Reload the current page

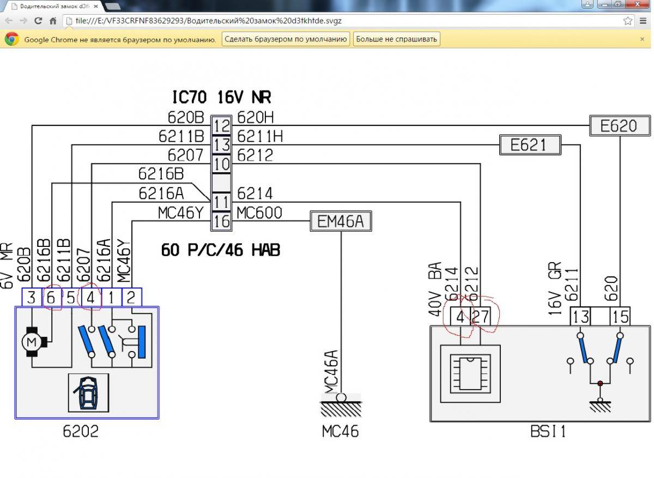click(38, 21)
